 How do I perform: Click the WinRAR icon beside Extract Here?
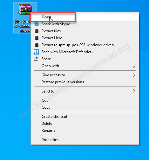coord(37,38)
